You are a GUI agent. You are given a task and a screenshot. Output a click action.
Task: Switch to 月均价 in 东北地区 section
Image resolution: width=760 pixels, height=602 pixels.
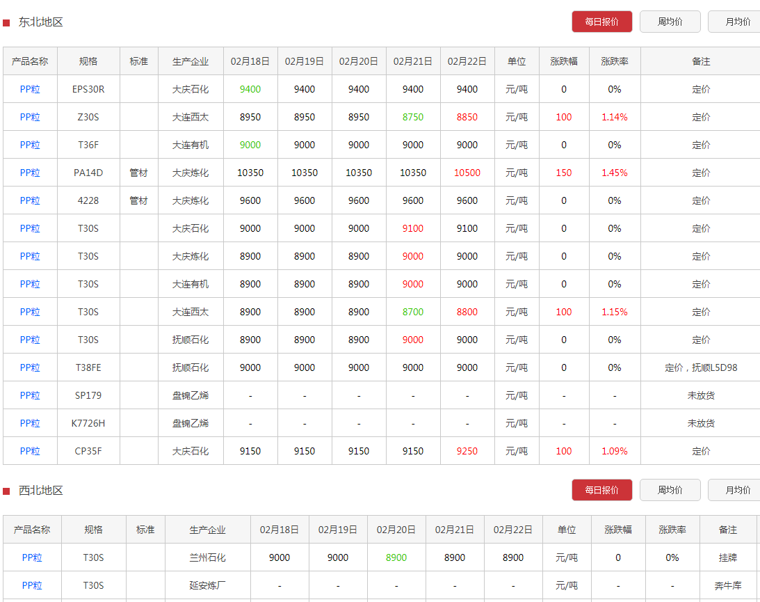click(735, 22)
